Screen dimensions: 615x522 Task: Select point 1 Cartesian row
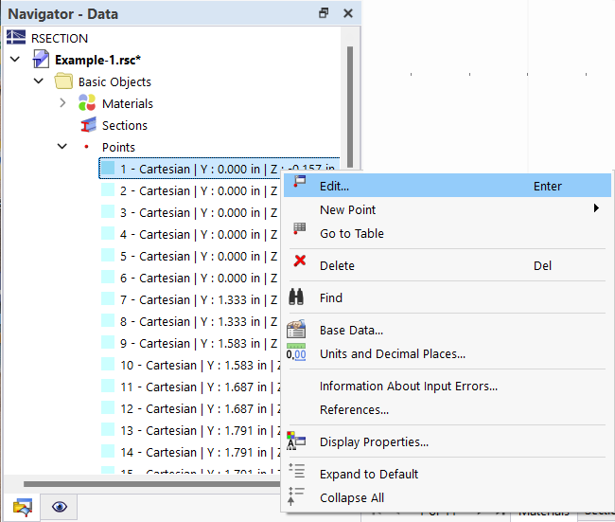point(219,169)
